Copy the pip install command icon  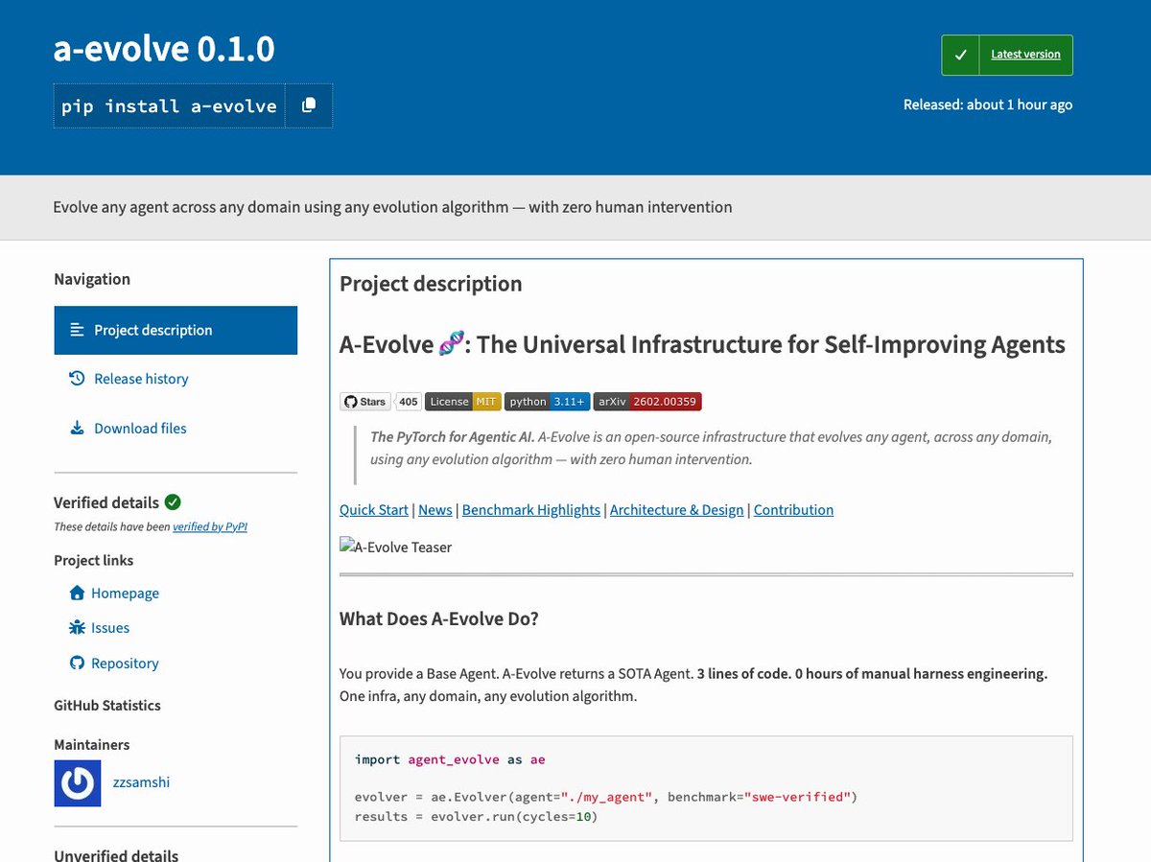tap(309, 105)
